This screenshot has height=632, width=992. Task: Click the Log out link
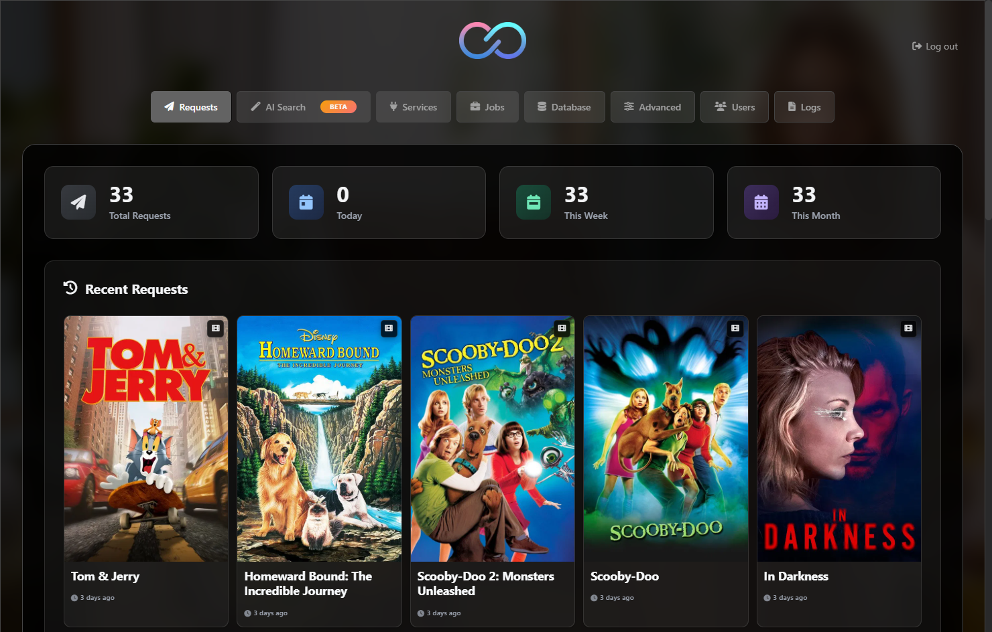coord(935,46)
